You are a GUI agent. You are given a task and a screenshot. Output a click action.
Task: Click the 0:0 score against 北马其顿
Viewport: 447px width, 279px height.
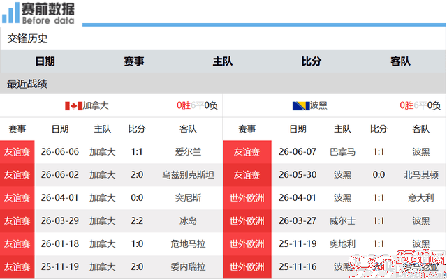pyautogui.click(x=379, y=174)
